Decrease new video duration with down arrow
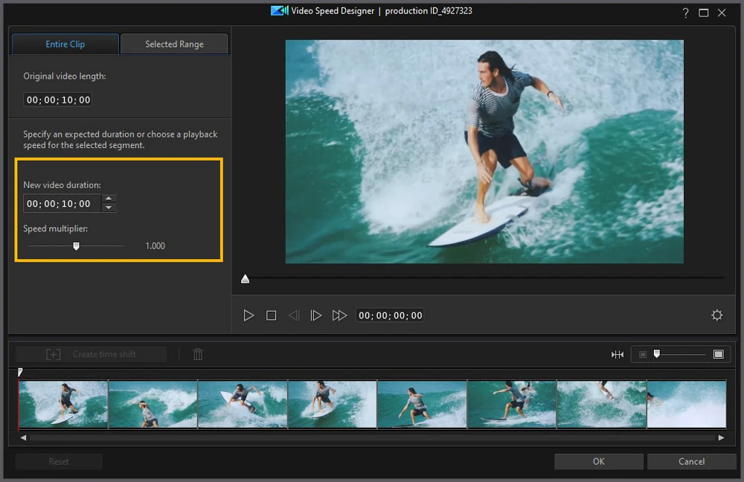Screen dimensions: 744x482 click(x=109, y=208)
